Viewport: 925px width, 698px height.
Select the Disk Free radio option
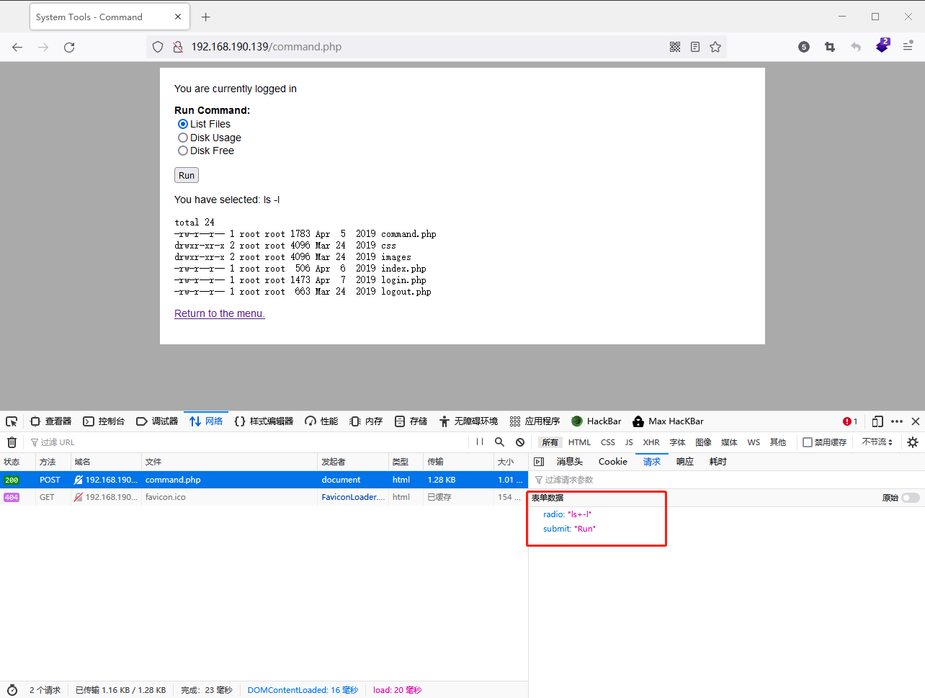pos(183,151)
